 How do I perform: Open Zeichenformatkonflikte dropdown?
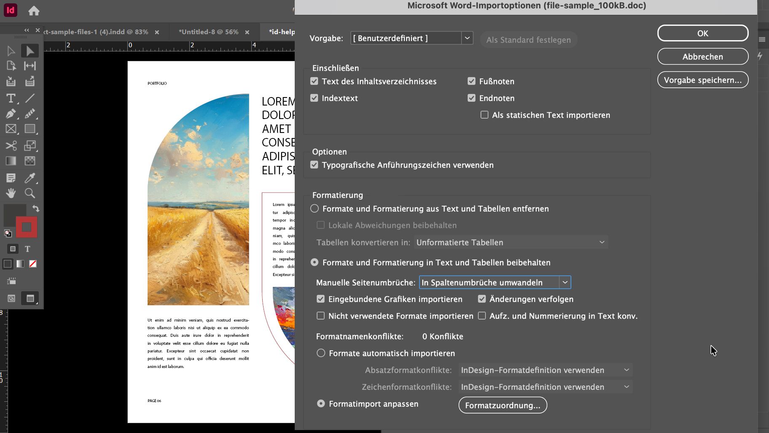click(546, 387)
